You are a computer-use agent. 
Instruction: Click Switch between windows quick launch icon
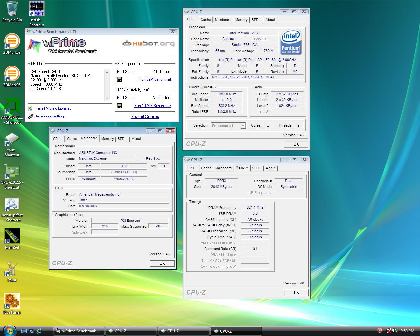tap(31, 331)
